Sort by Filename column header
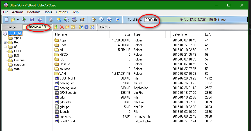Image resolution: width=251 pixels, height=131 pixels. click(81, 34)
